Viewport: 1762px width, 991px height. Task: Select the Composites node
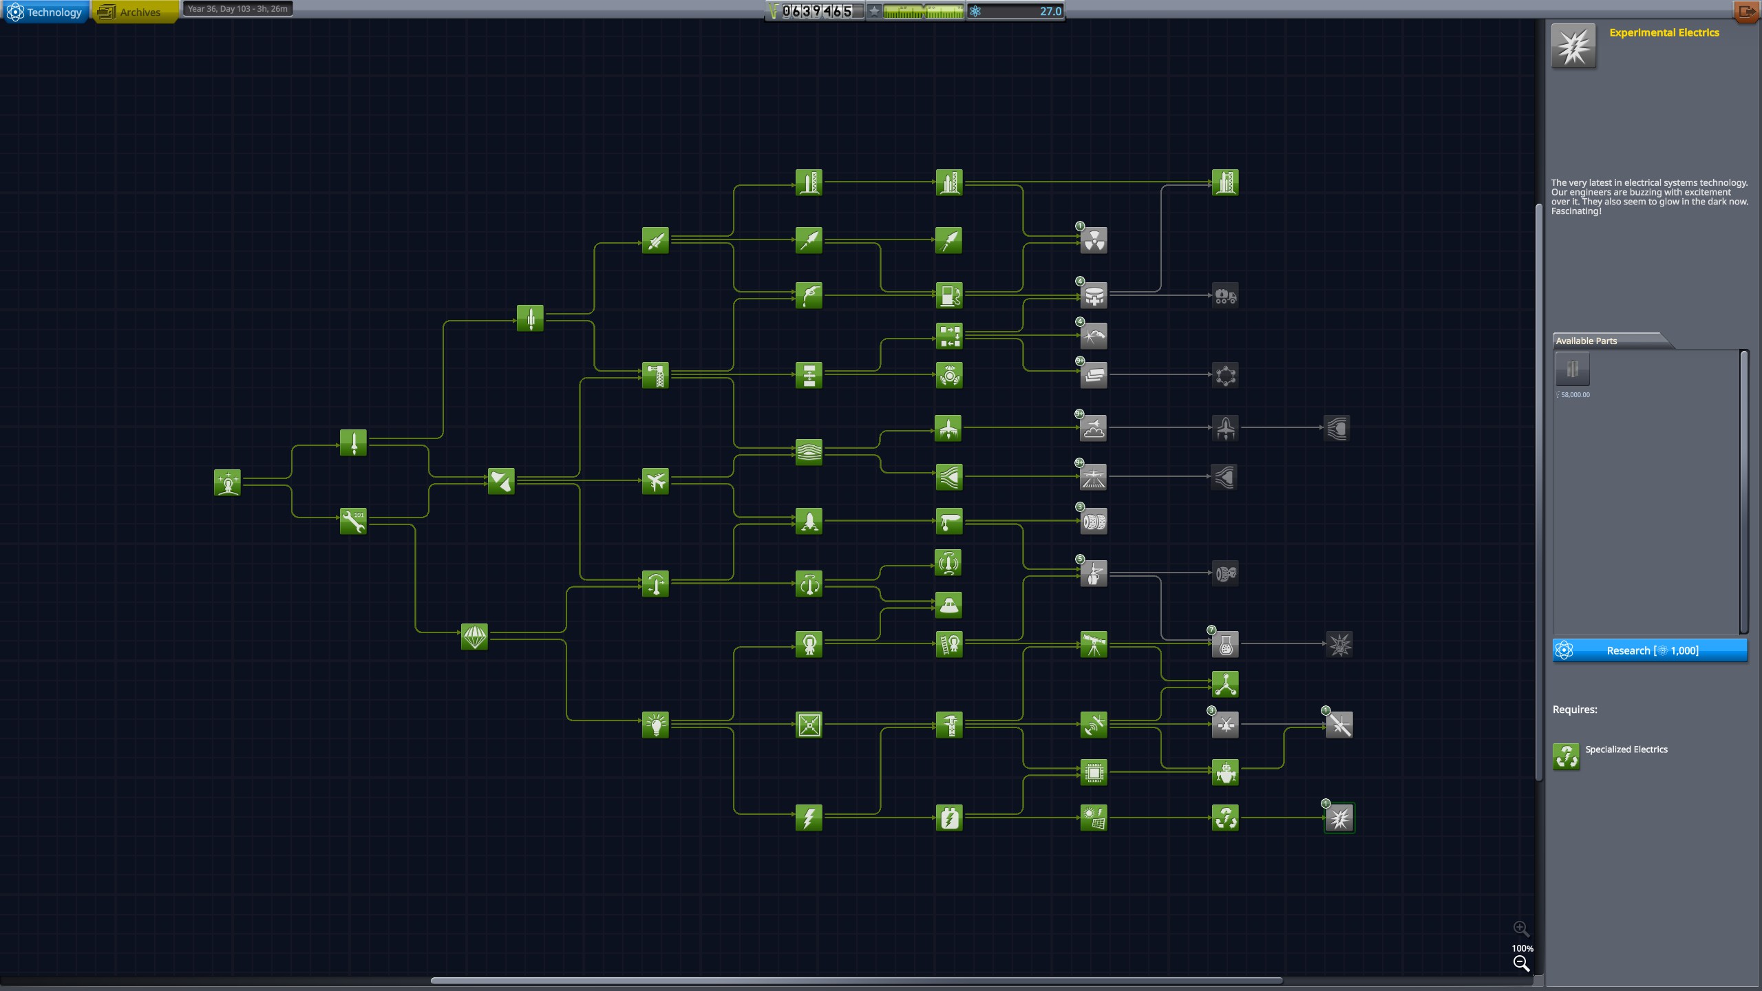pos(1094,375)
